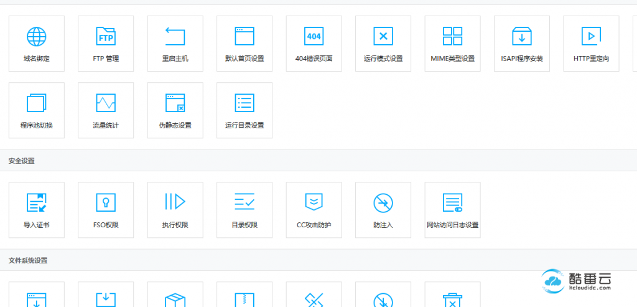Open 默认首页设置 default homepage settings

[x=244, y=36]
